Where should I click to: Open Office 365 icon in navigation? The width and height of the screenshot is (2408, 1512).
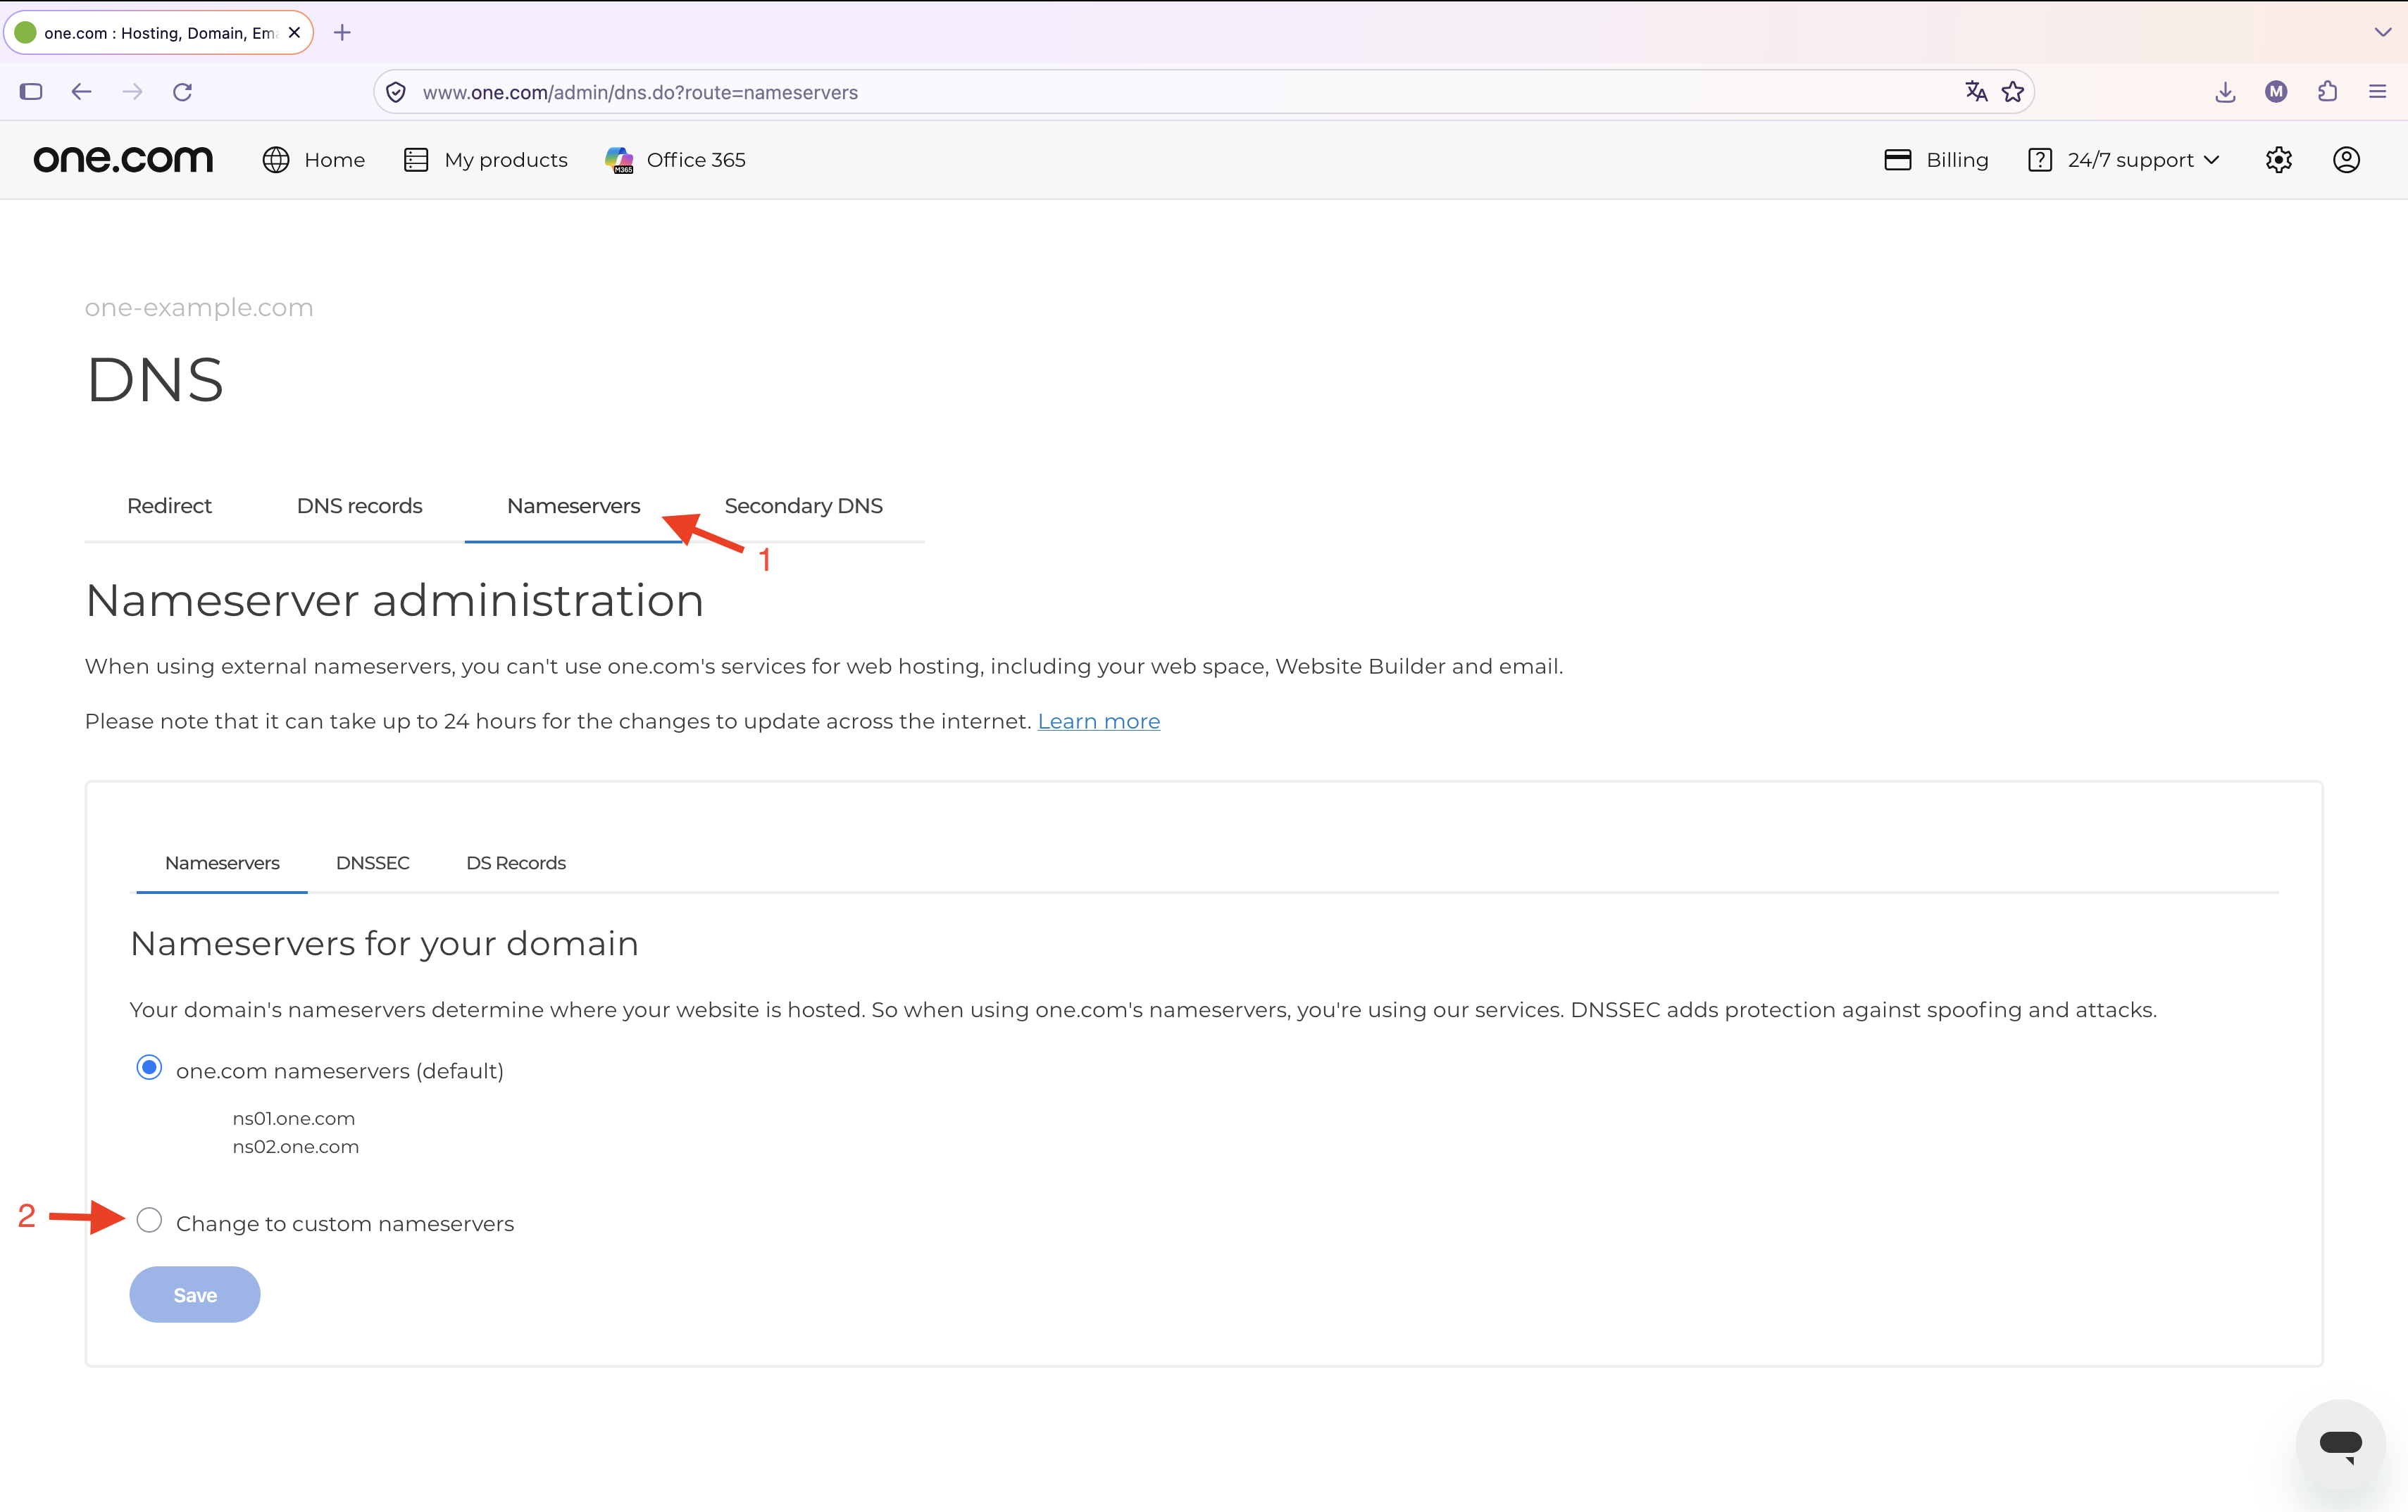click(619, 160)
